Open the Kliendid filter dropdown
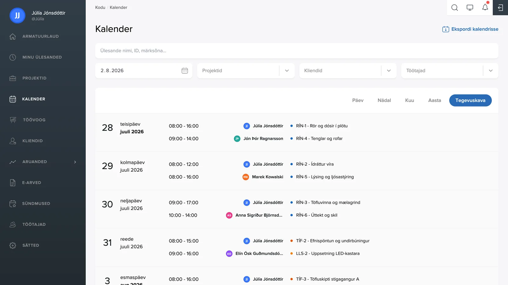This screenshot has height=285, width=508. 389,71
